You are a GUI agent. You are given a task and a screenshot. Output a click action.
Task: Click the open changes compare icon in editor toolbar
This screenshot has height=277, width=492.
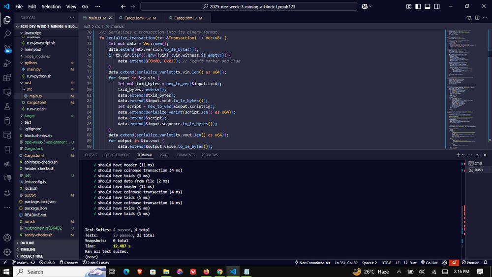pos(469,18)
